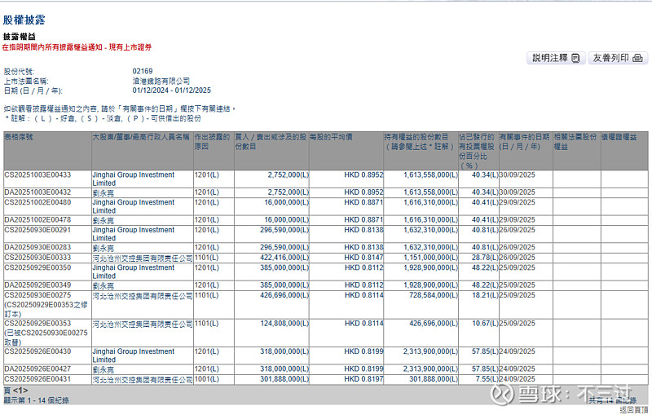Open form serial DA20251002E00478

tap(37, 220)
